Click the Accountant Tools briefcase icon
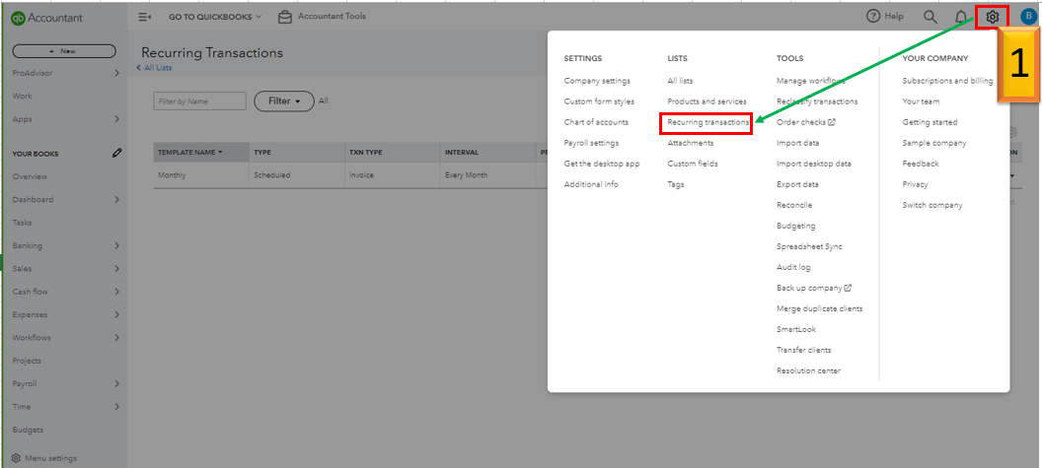Viewport: 1042px width, 468px height. click(x=285, y=17)
